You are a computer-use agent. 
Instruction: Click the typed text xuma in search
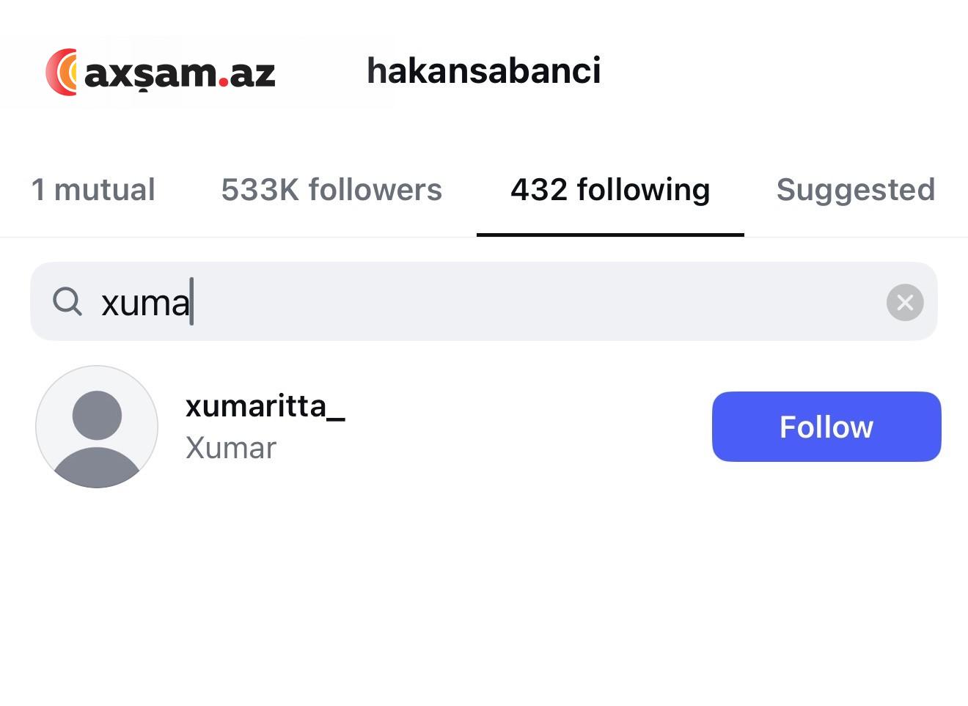coord(145,303)
